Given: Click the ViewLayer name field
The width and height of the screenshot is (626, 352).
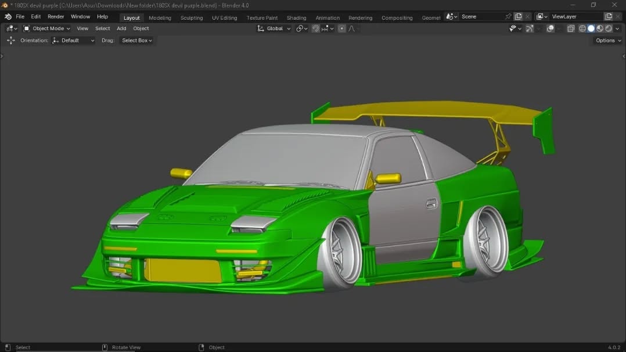Looking at the screenshot, I should pos(576,17).
